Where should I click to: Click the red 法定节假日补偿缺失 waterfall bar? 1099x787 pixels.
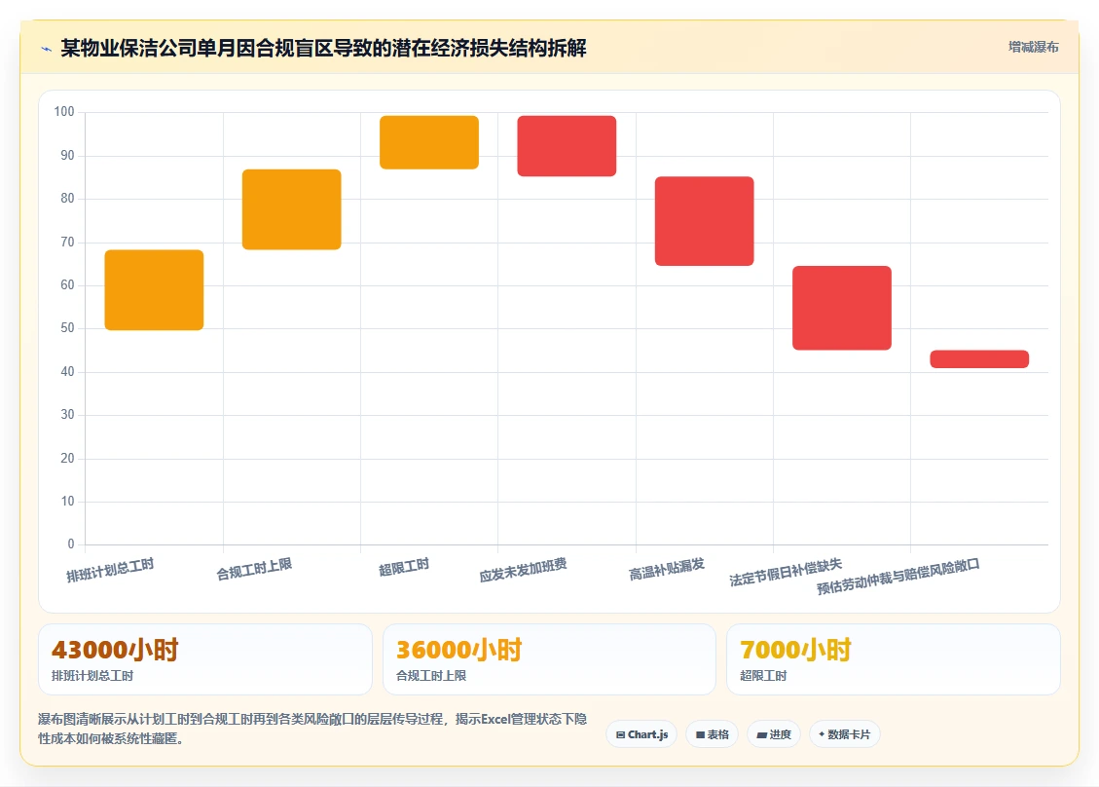click(842, 308)
